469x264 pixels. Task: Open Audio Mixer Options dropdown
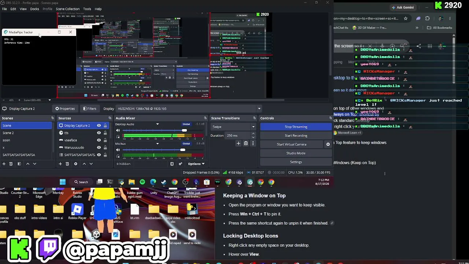[x=196, y=164]
